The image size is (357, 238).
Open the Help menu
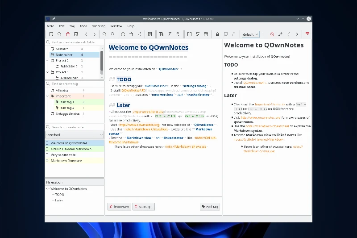[131, 26]
